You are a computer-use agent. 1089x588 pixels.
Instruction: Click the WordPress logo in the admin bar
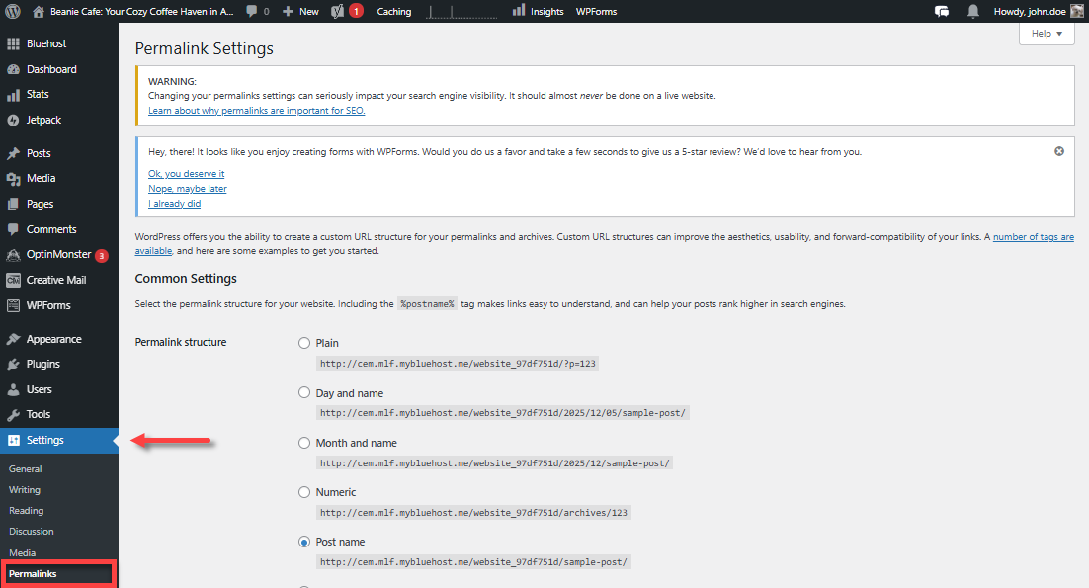pyautogui.click(x=11, y=11)
